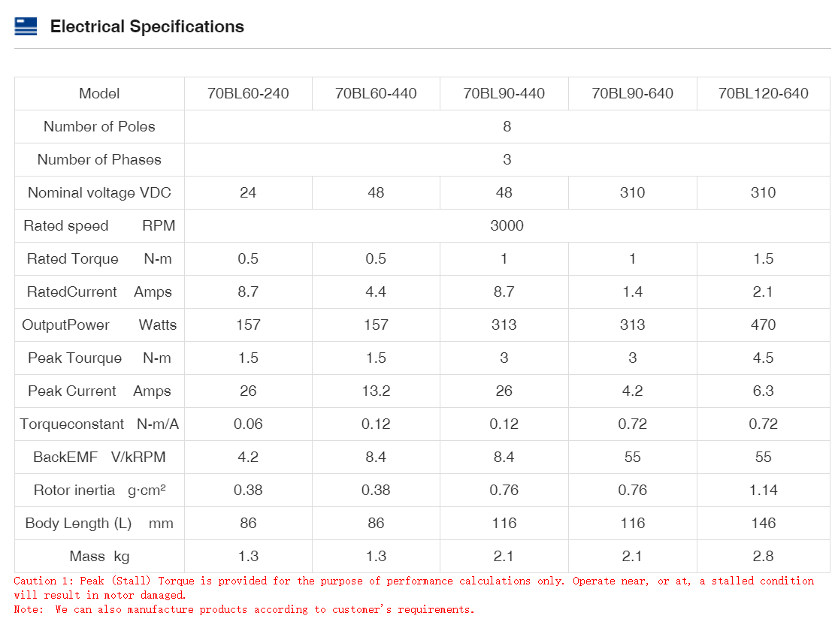Select the BackEMF V/kRPM row label

click(x=99, y=457)
